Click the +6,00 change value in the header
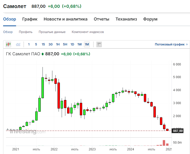 point(54,6)
